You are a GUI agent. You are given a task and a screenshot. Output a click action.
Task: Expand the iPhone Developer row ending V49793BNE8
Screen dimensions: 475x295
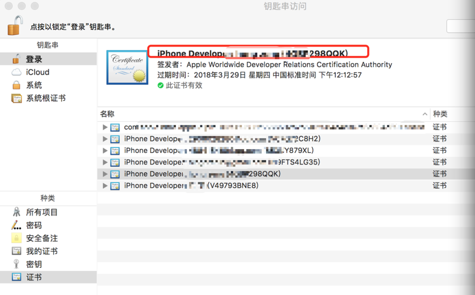pos(105,186)
